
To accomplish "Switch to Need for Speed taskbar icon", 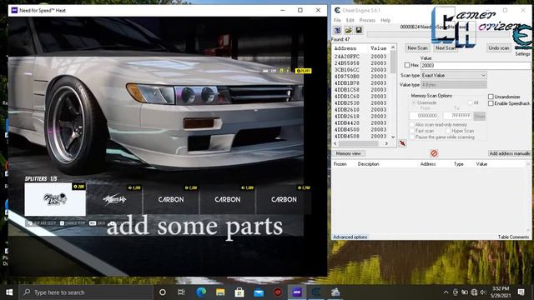I will point(297,292).
